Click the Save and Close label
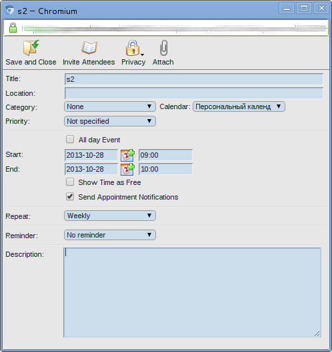The height and width of the screenshot is (352, 332). 31,62
